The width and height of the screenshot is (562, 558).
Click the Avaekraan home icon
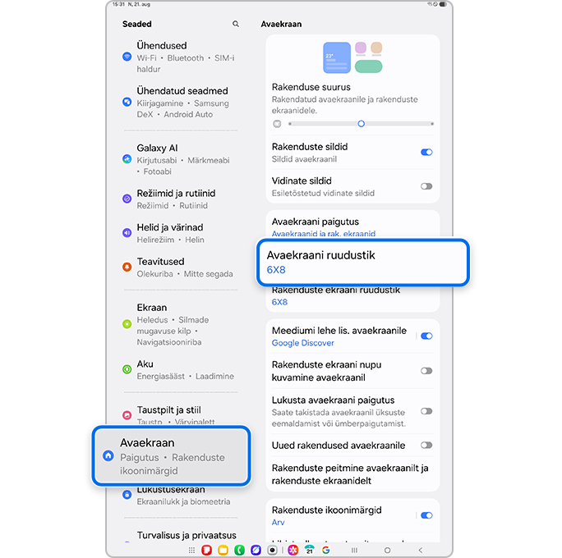point(108,455)
